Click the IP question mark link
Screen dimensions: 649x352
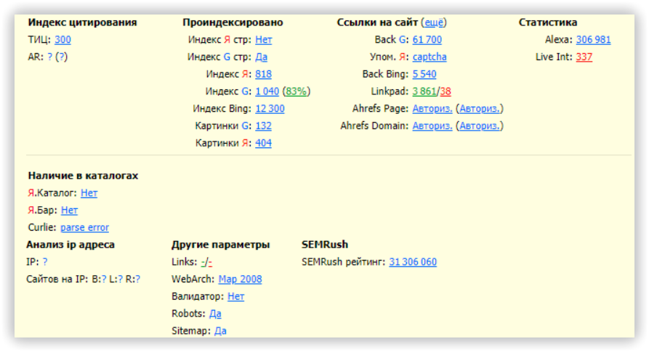[45, 262]
